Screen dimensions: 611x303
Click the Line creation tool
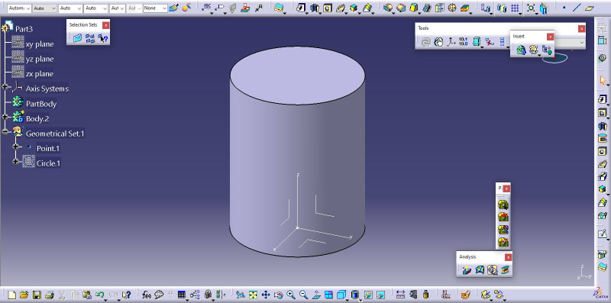577,8
